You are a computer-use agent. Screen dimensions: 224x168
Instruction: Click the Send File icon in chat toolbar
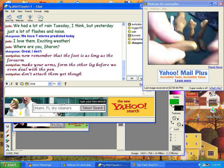click(9, 18)
